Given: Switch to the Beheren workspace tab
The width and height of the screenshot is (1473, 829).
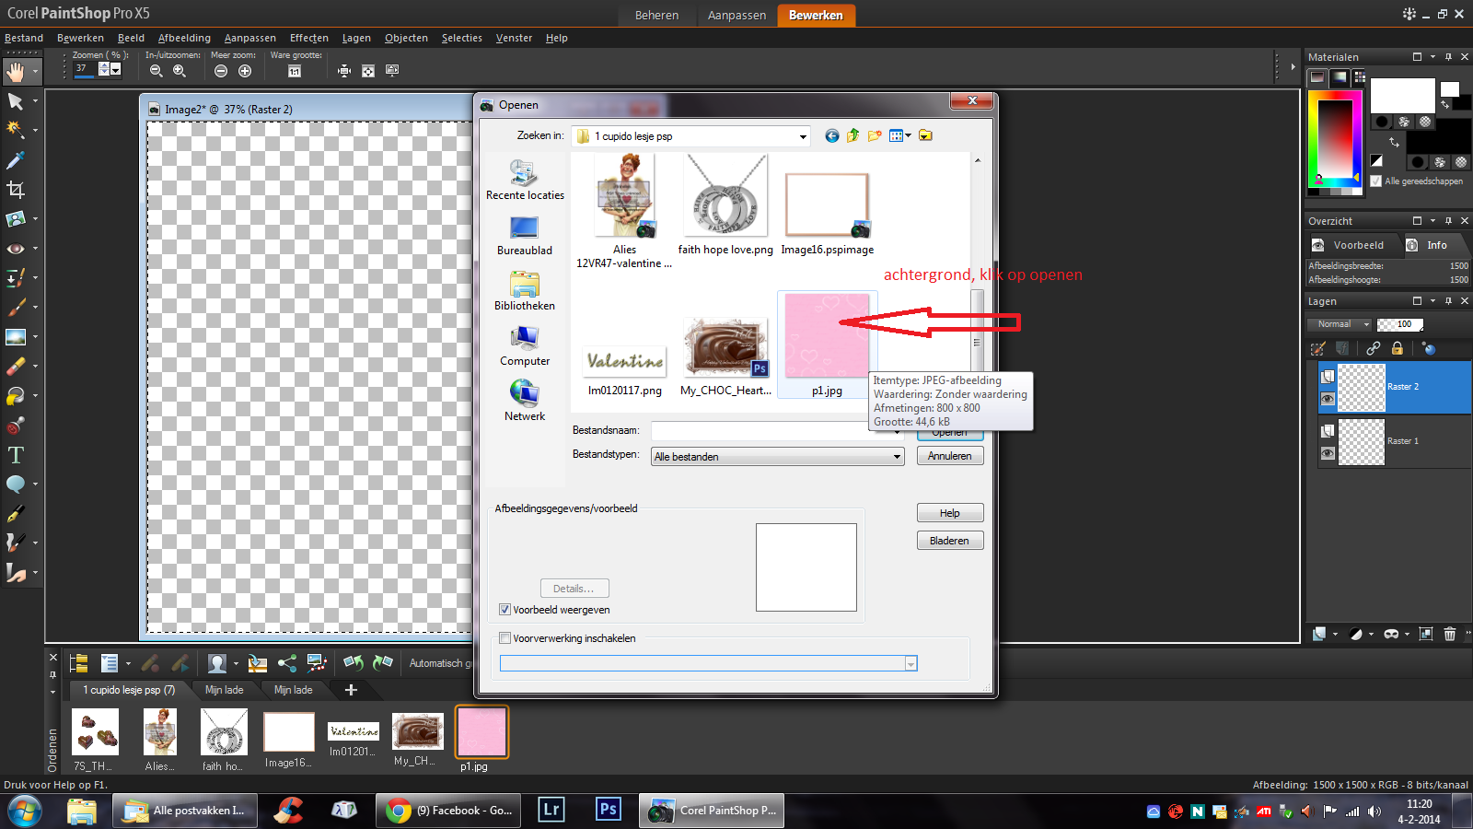Looking at the screenshot, I should pos(656,16).
